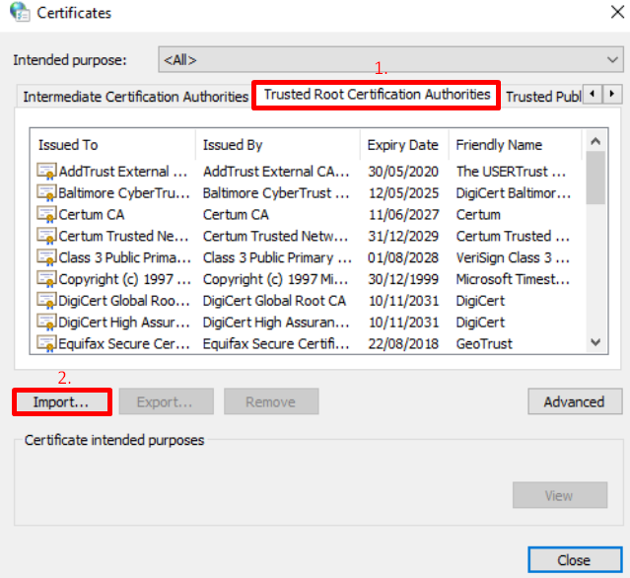Click the Class 3 Public Primary certificate icon

click(46, 257)
